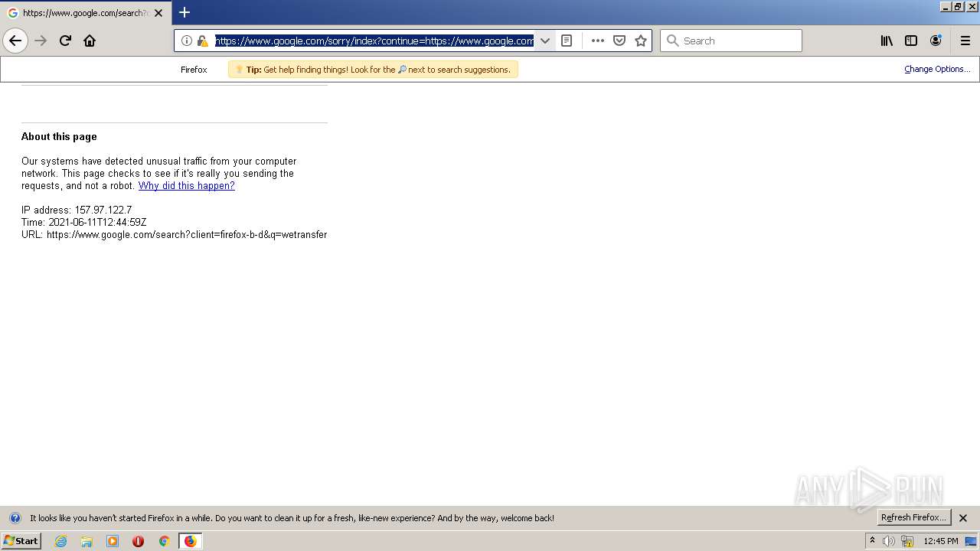Image resolution: width=980 pixels, height=551 pixels.
Task: Click the search suggestions tip message
Action: pos(374,70)
